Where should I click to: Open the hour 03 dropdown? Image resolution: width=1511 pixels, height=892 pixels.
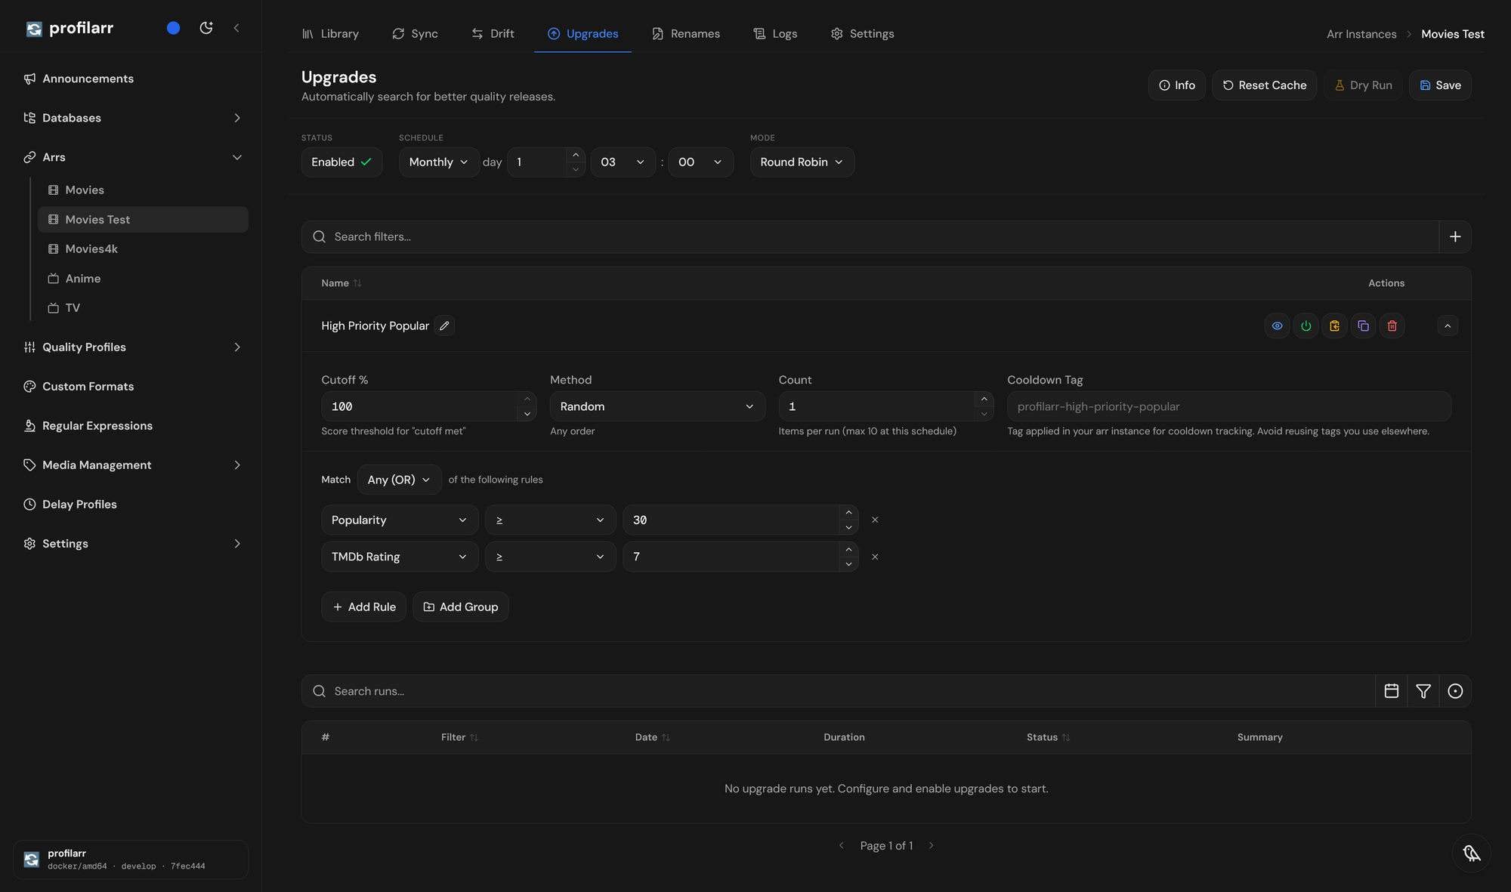tap(623, 162)
